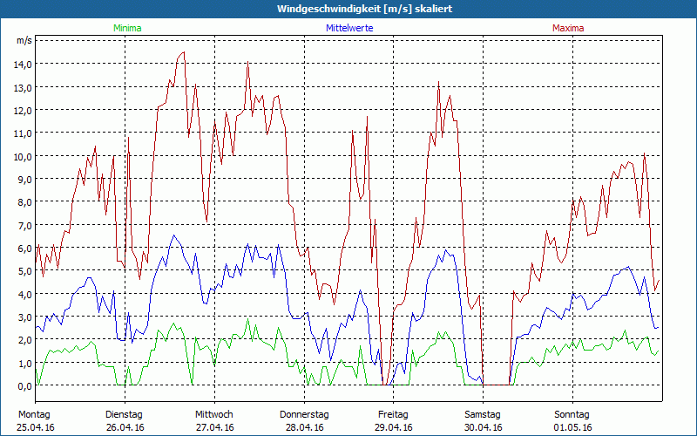Click the 1,0 y-axis value
697x436 pixels.
(24, 364)
